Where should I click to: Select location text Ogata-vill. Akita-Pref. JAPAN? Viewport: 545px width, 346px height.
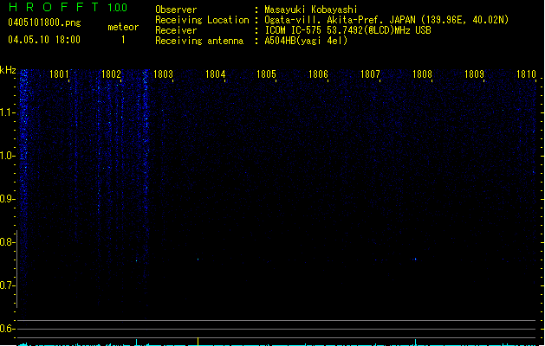[x=340, y=20]
